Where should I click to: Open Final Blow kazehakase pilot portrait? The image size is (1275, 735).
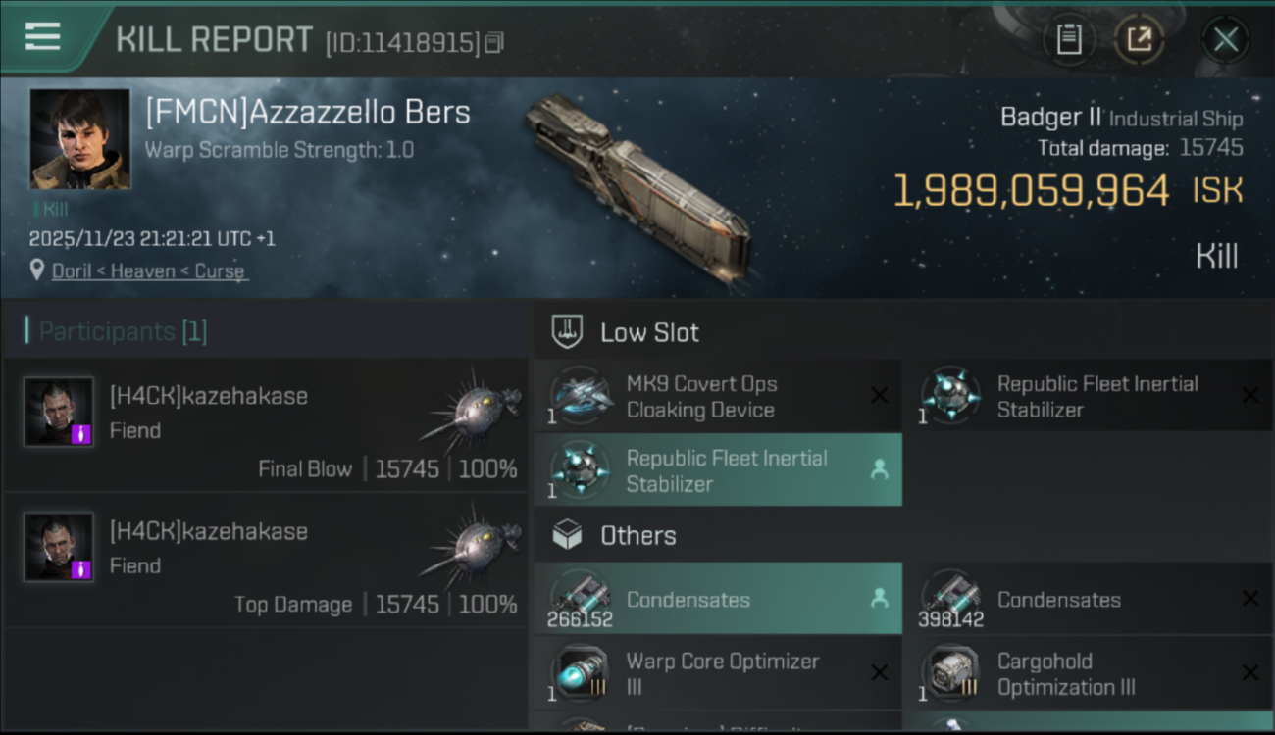click(x=59, y=412)
